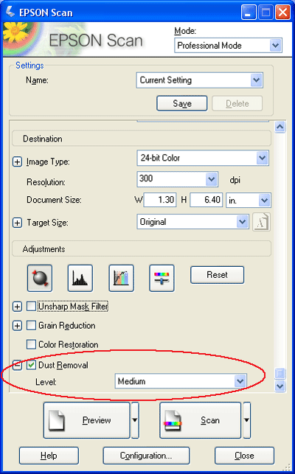Click the Auto Exposure icon button
The width and height of the screenshot is (295, 474).
40,278
